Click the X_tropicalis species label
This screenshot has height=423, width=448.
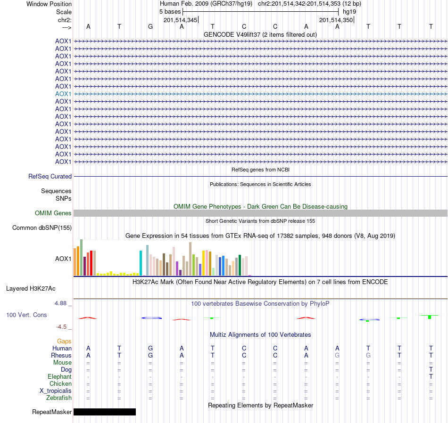click(x=56, y=391)
